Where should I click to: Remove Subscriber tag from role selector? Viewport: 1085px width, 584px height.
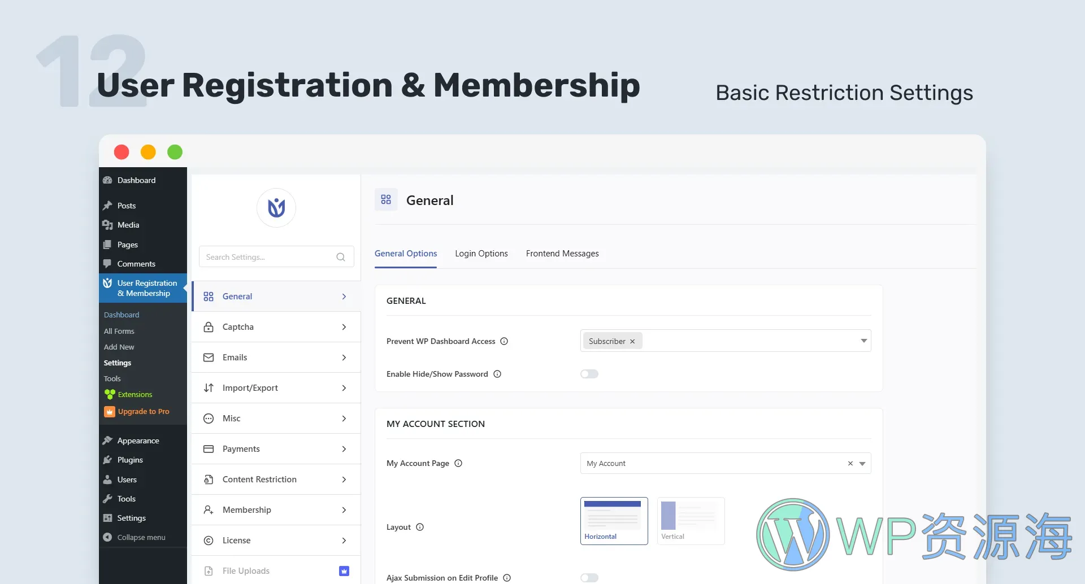coord(632,341)
